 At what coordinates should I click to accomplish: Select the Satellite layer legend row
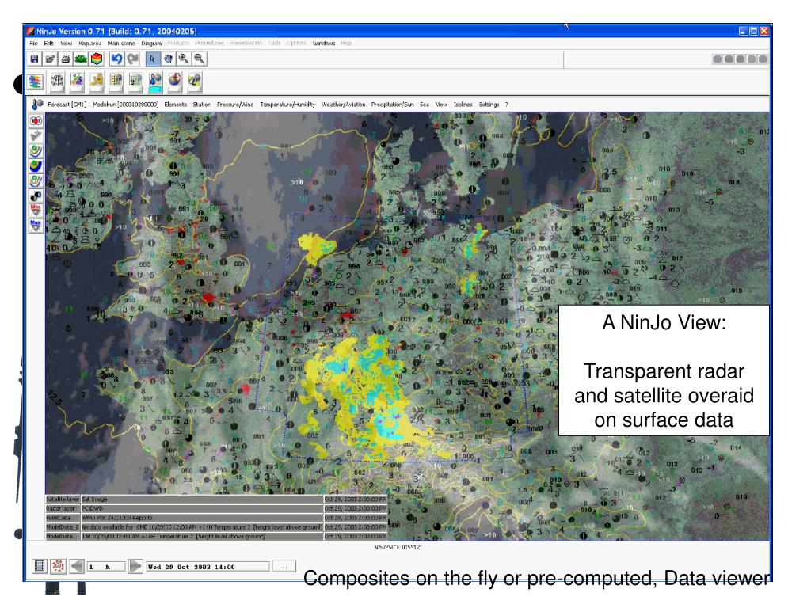pos(216,500)
